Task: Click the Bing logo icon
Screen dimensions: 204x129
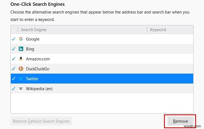Action: click(x=21, y=49)
